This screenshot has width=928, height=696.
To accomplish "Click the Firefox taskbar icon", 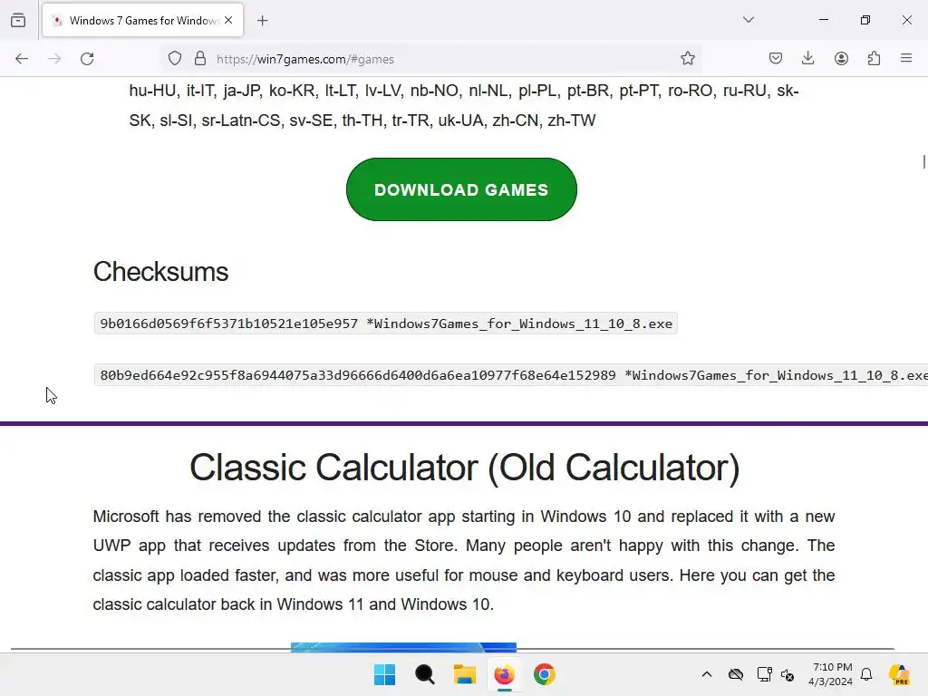I will (x=504, y=674).
